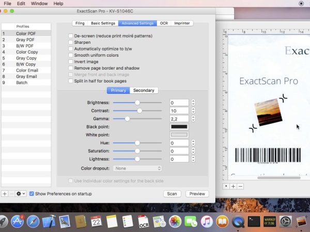Screen dimensions: 310x232
Task: Open the Black point color swatch
Action: [179, 127]
